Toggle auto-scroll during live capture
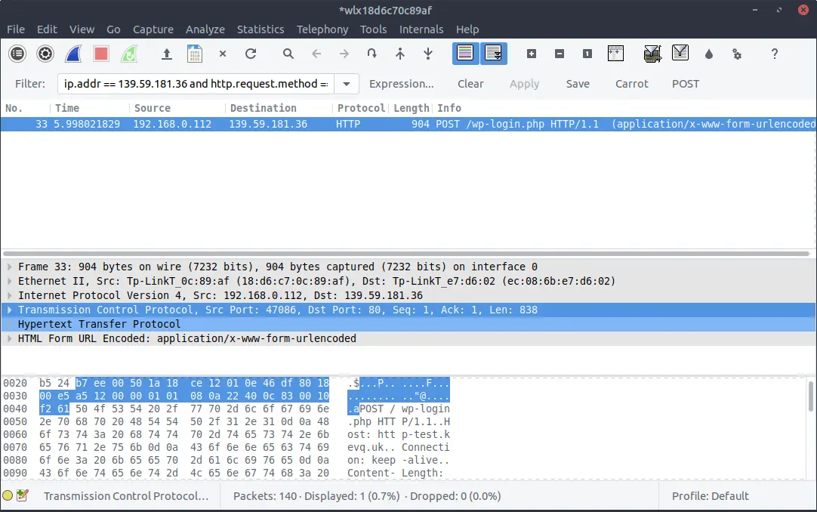Screen dimensions: 817x512 (x=494, y=54)
